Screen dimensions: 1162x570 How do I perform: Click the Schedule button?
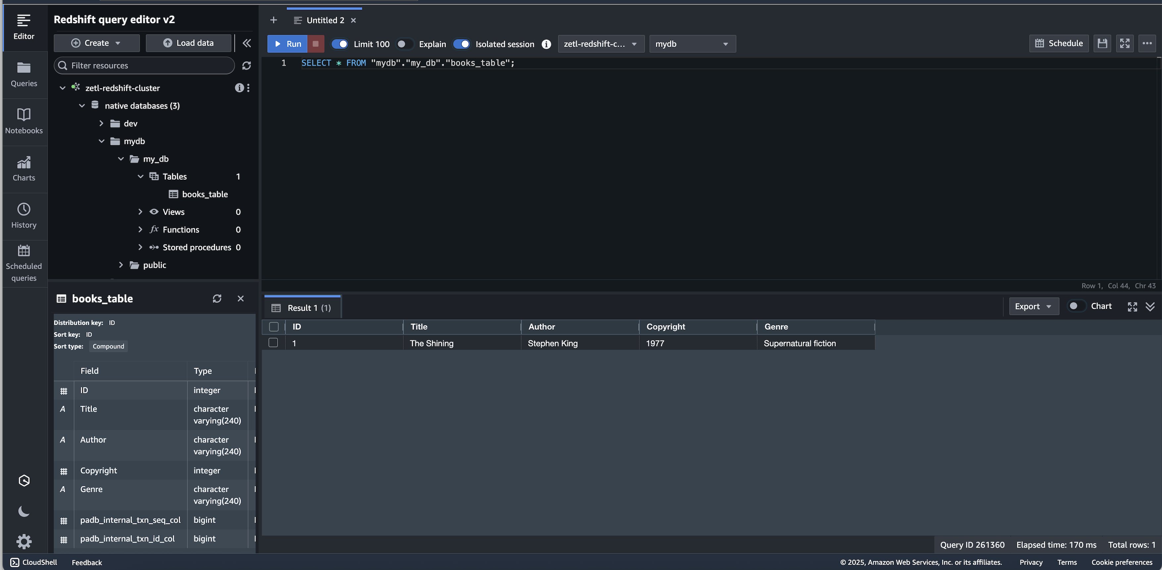(x=1059, y=43)
